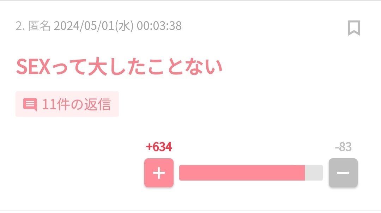This screenshot has width=381, height=213.
Task: Click the 00:03:38 post time
Action: (x=159, y=26)
